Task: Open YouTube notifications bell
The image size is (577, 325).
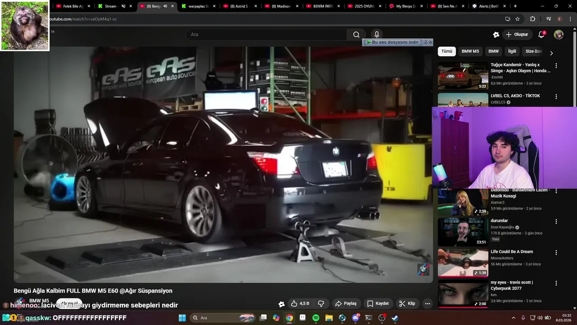Action: (541, 35)
